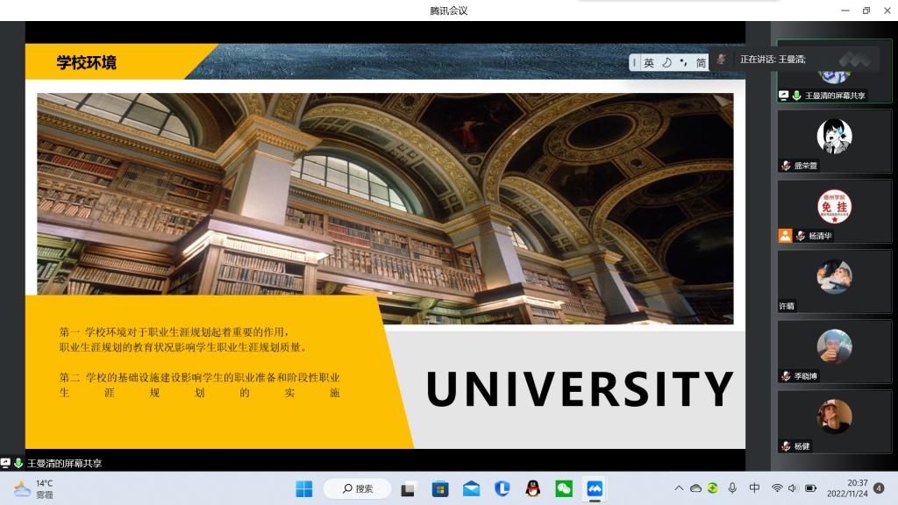This screenshot has width=898, height=505.
Task: Open the Tencent Meeting icon in taskbar
Action: click(595, 488)
